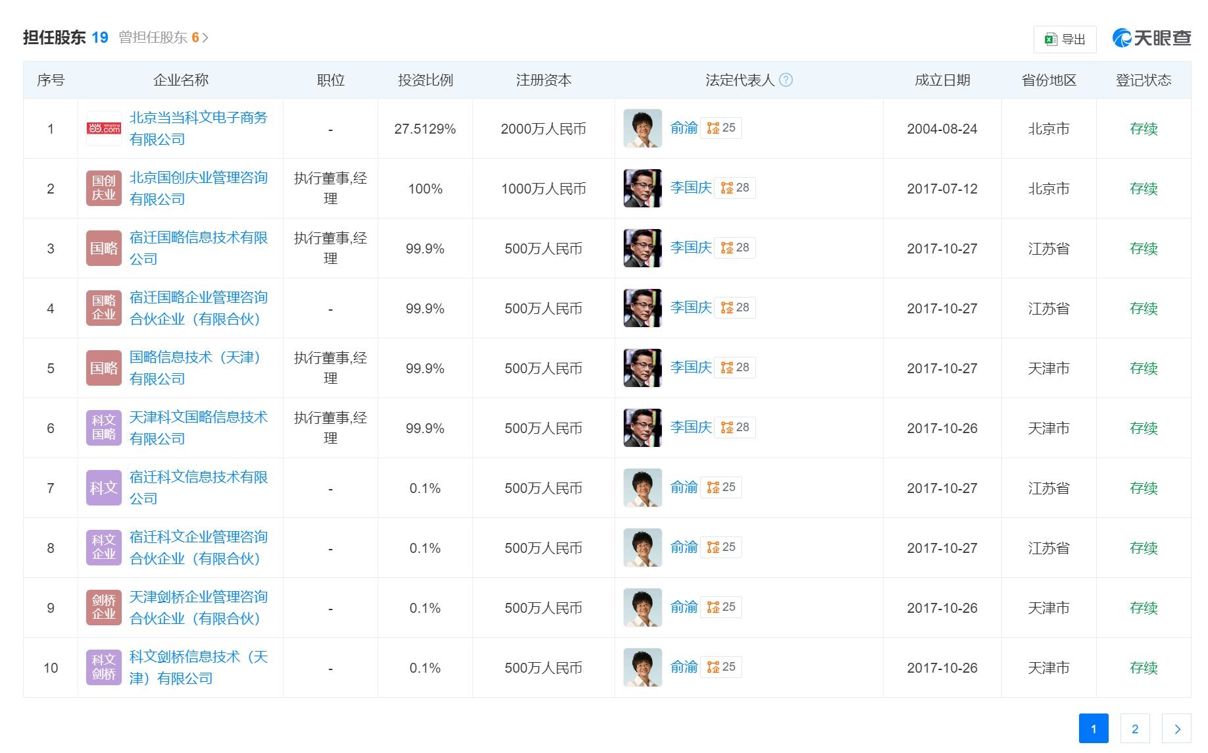Screen dimensions: 1208x753
Task: Click the 导出 export button
Action: [x=1065, y=39]
